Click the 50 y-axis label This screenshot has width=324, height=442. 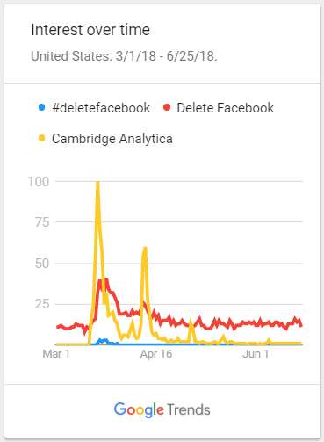(x=42, y=264)
